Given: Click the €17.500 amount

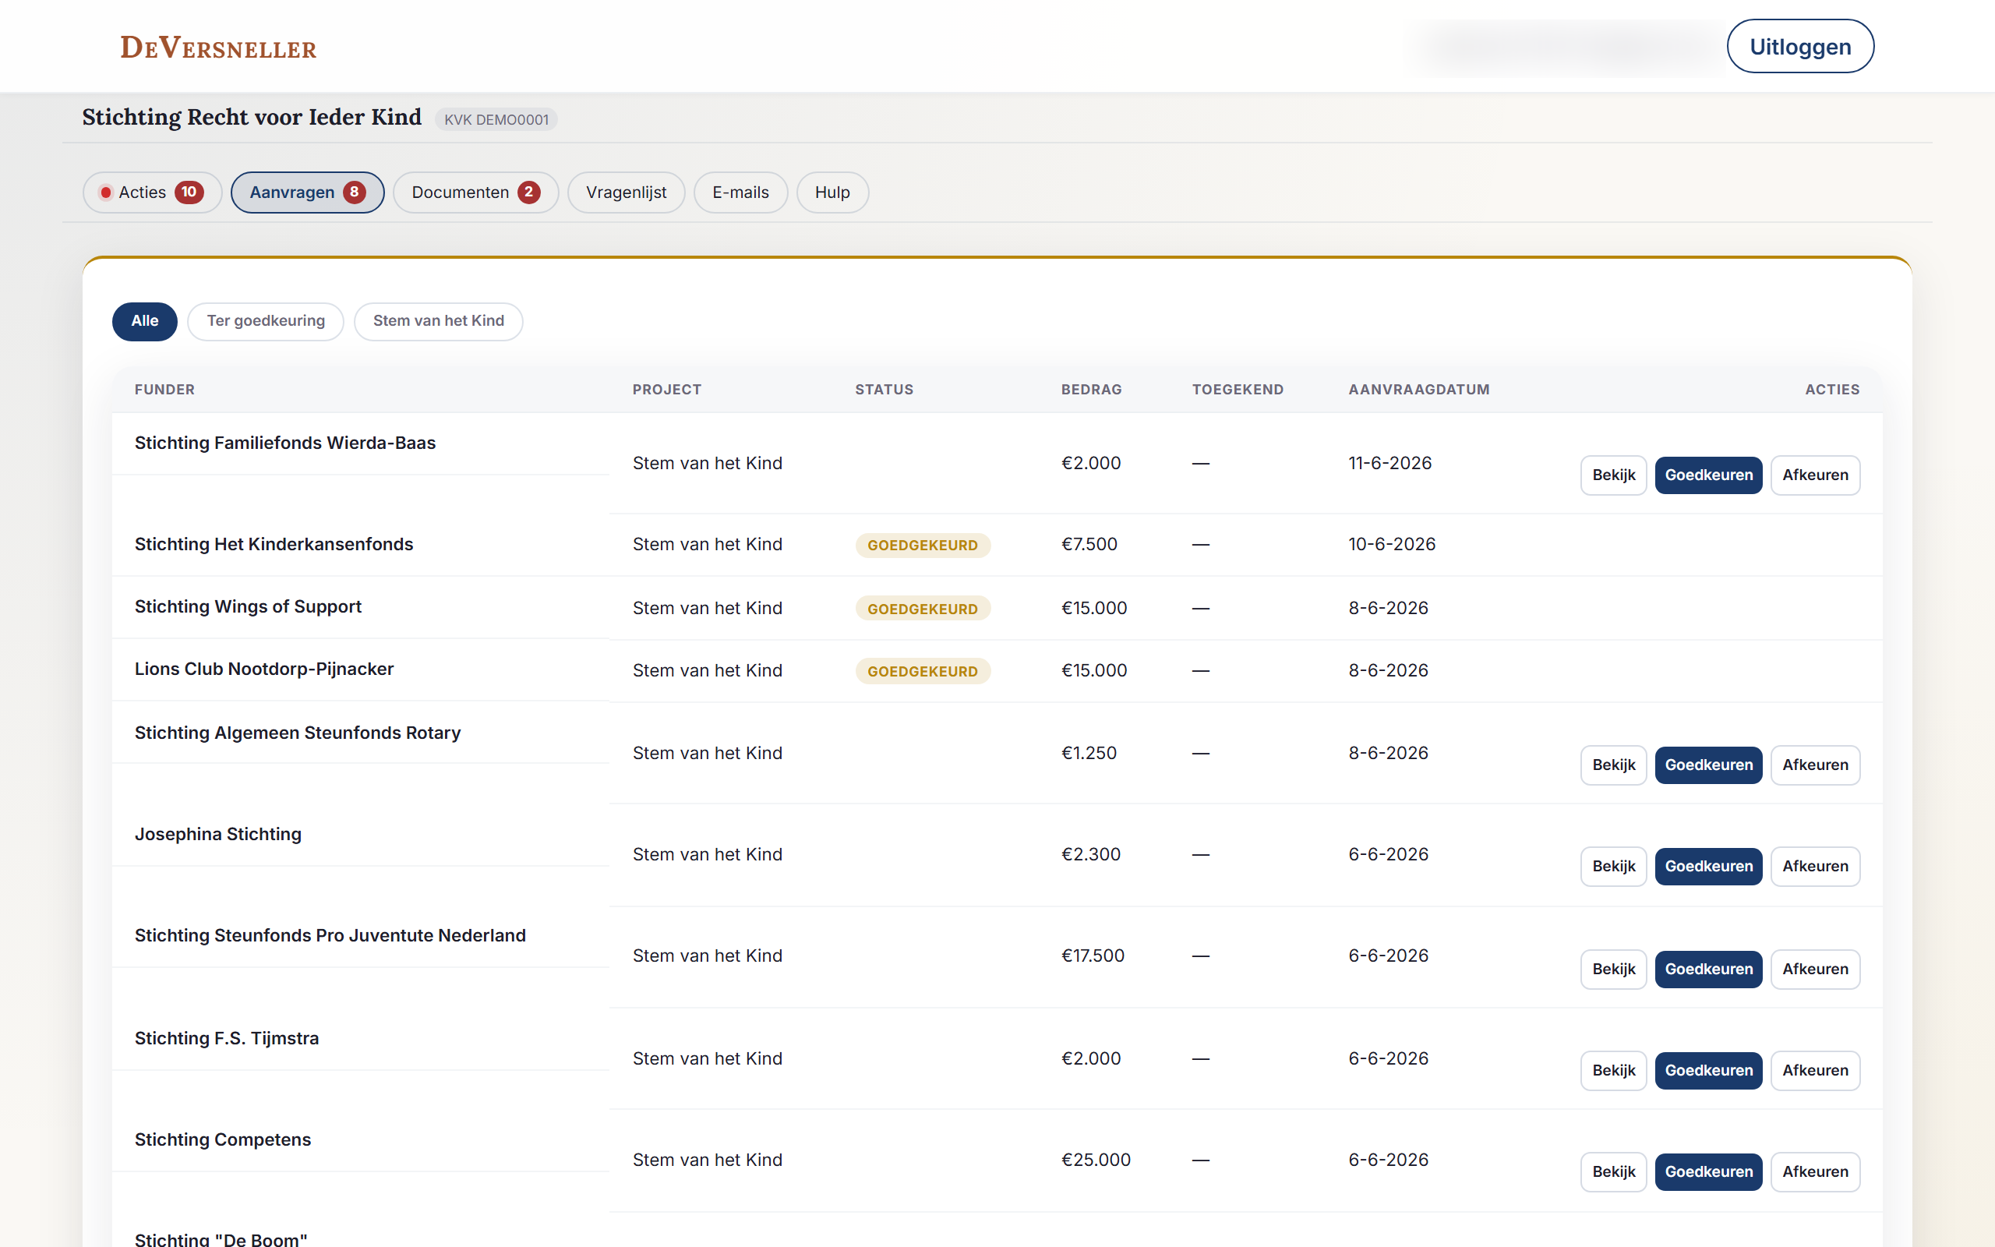Looking at the screenshot, I should pyautogui.click(x=1093, y=956).
